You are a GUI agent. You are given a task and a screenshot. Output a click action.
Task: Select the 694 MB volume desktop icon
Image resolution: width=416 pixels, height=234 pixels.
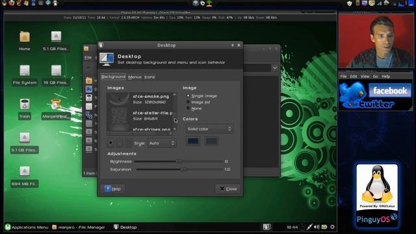[x=25, y=172]
